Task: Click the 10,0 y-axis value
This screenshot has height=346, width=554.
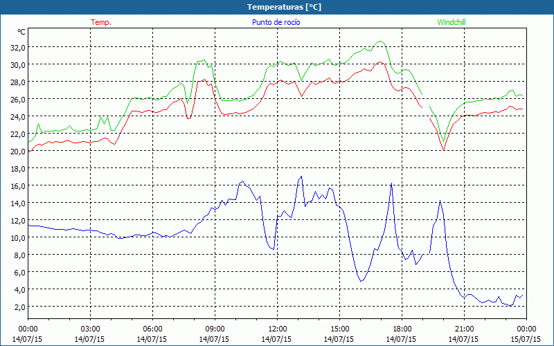Action: [x=18, y=238]
